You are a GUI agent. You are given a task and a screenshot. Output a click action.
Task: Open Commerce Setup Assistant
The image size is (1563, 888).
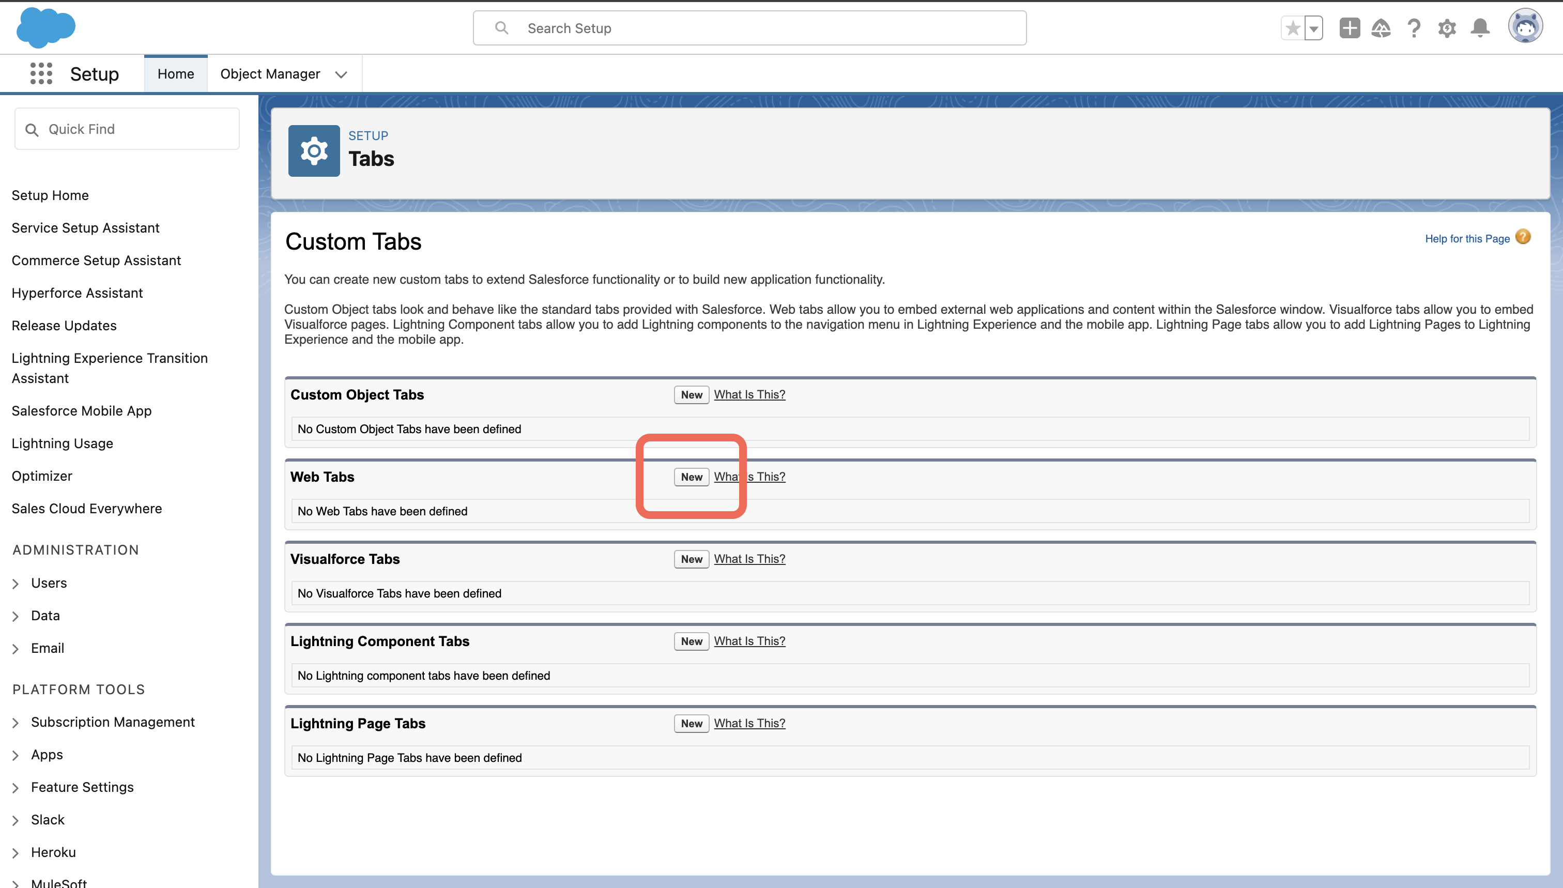96,261
